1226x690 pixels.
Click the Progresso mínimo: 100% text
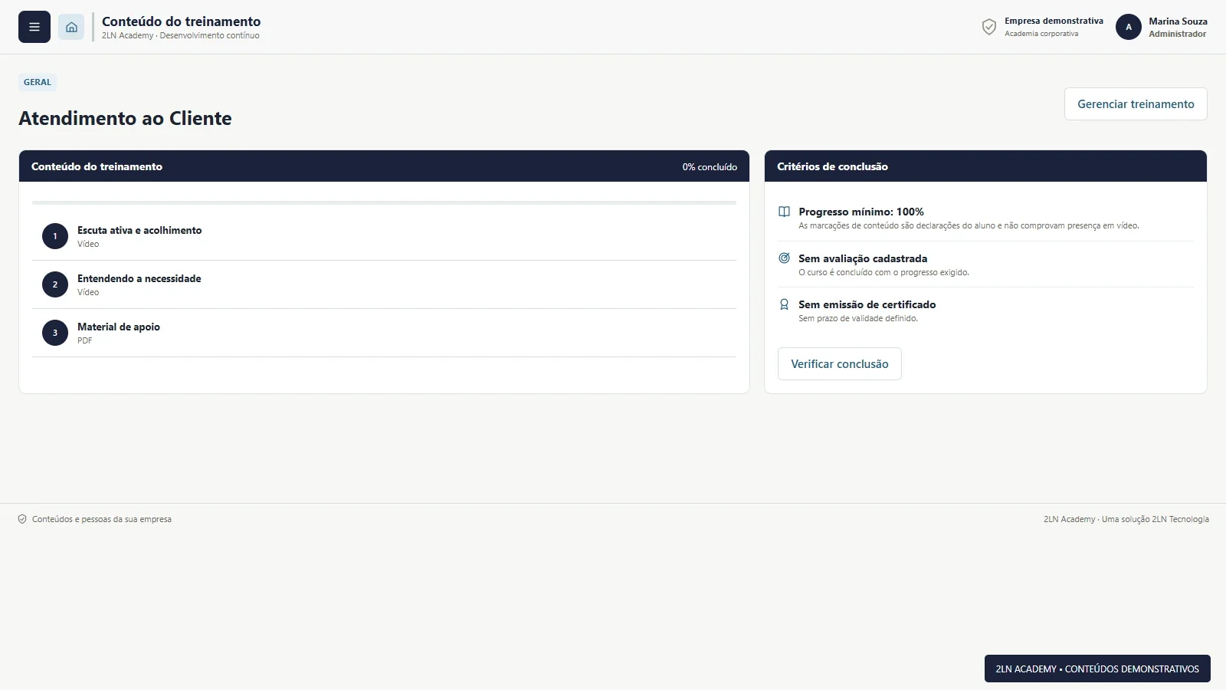pyautogui.click(x=861, y=212)
